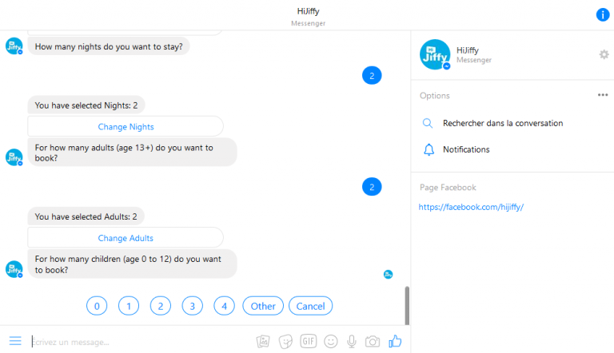
Task: Open the facebook.com/hijiffy link
Action: (x=471, y=207)
